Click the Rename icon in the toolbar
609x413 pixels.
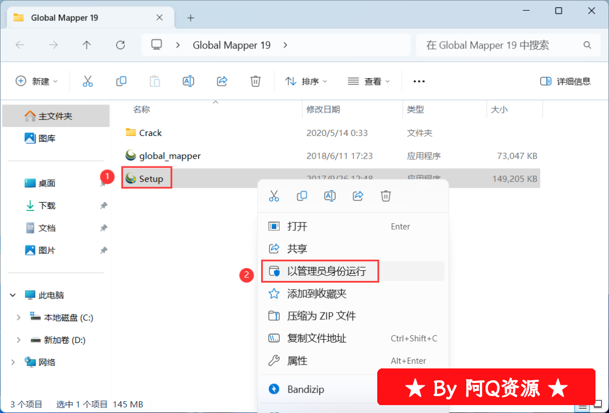tap(188, 81)
